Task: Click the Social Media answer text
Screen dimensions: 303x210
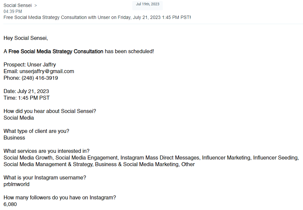Action: click(x=19, y=118)
